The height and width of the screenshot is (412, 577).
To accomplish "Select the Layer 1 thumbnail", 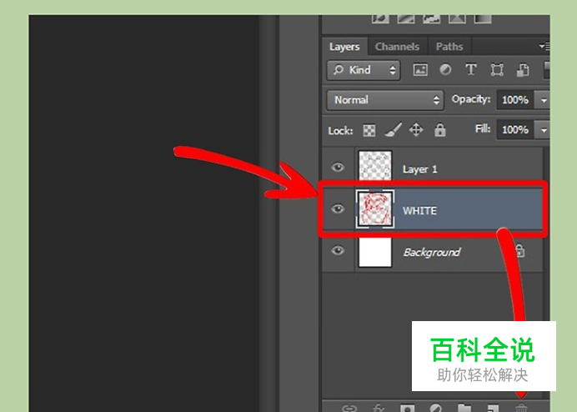I will tap(375, 166).
